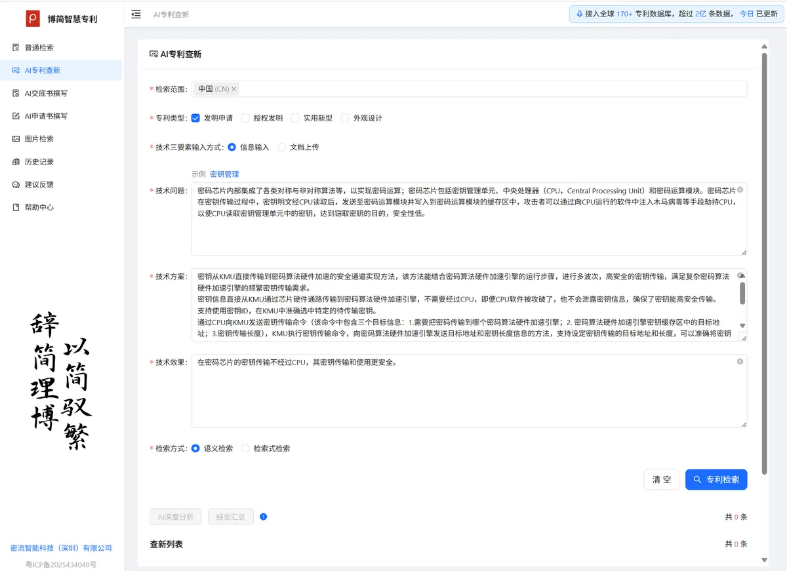The width and height of the screenshot is (787, 571).
Task: Click the 技术方案 textarea scrollbar down arrow
Action: [x=742, y=326]
